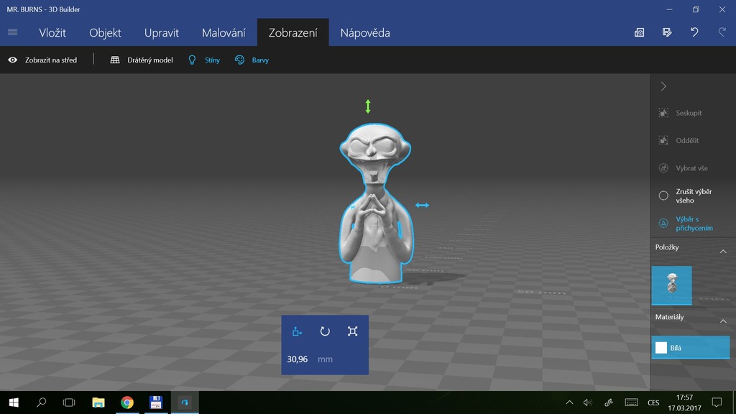This screenshot has height=414, width=736.
Task: Collapse the Položky section
Action: [x=723, y=252]
